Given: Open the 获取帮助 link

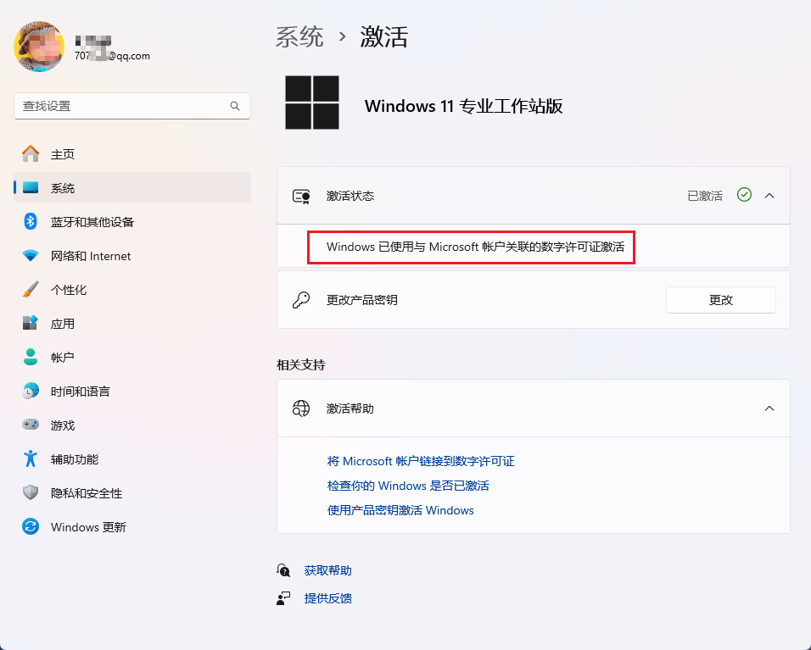Looking at the screenshot, I should pyautogui.click(x=328, y=570).
